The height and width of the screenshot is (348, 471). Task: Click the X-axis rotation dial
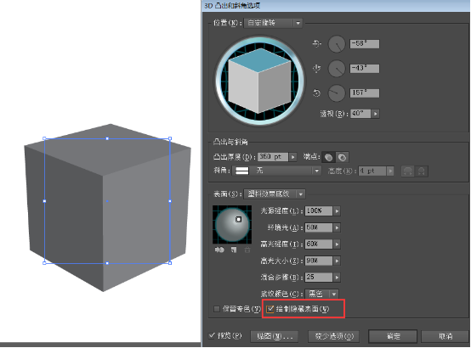(337, 44)
